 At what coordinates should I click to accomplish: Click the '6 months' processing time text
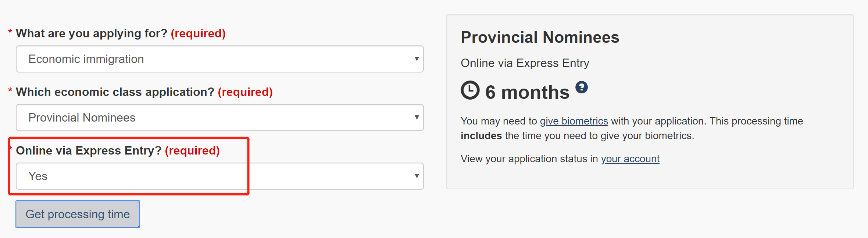[x=527, y=92]
